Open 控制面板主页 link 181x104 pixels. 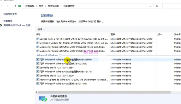[x=10, y=14]
